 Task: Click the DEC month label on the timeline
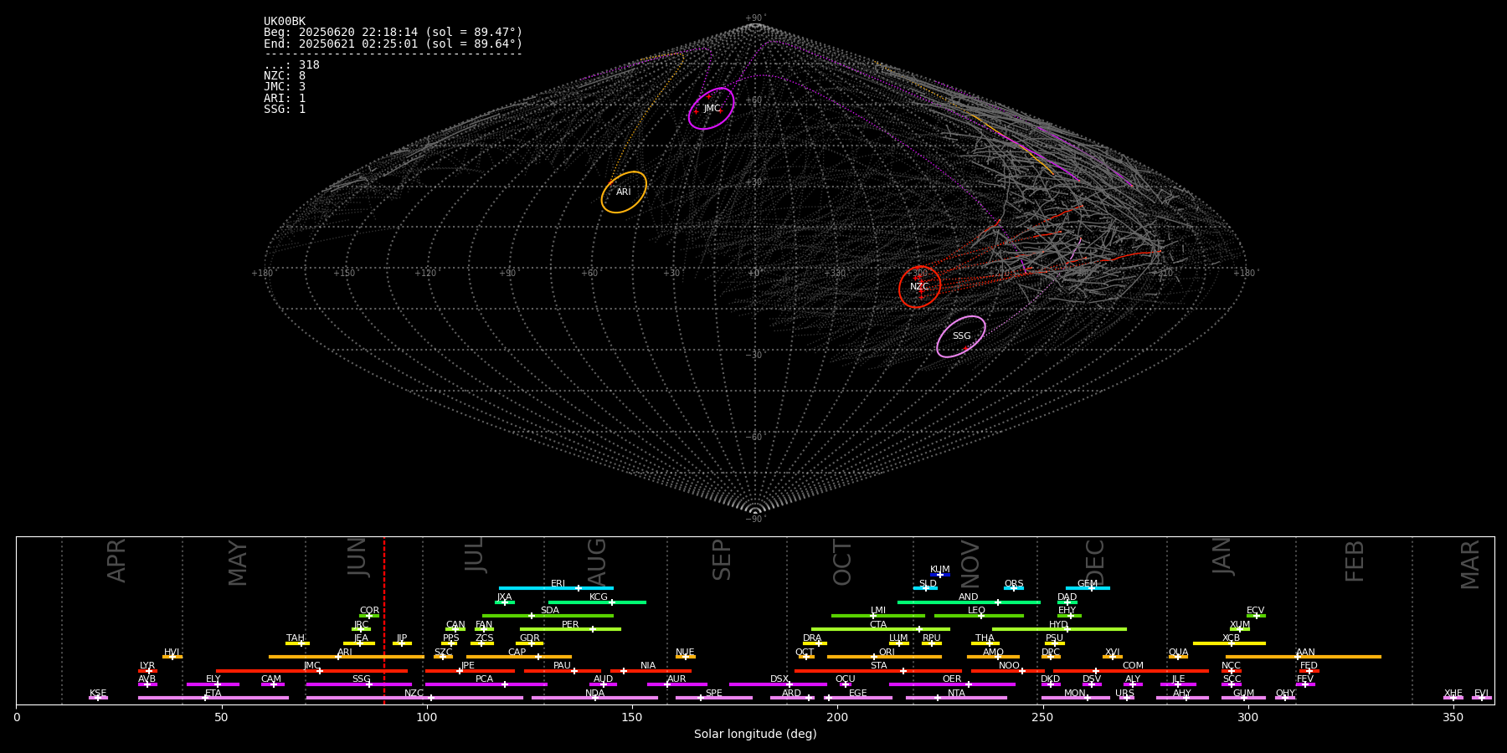pyautogui.click(x=1095, y=562)
